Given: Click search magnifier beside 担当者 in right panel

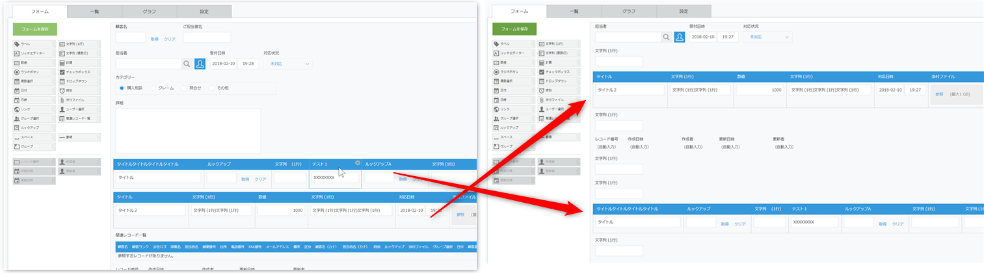Looking at the screenshot, I should click(x=666, y=37).
